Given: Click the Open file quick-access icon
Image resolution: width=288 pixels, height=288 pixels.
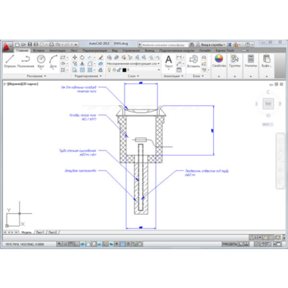Looking at the screenshot, I should 23,45.
